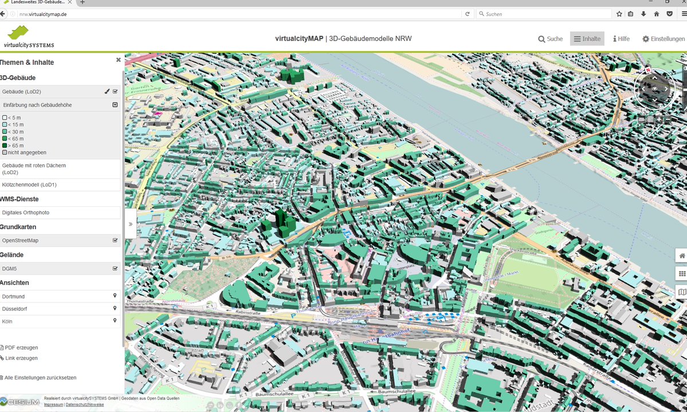Click the Cesium logo
The image size is (687, 412).
click(x=19, y=402)
